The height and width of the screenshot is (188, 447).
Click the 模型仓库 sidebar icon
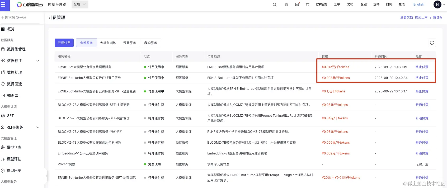3,147
